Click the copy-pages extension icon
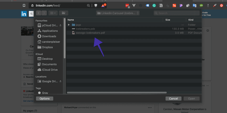This screenshot has height=113, width=227. point(188,5)
